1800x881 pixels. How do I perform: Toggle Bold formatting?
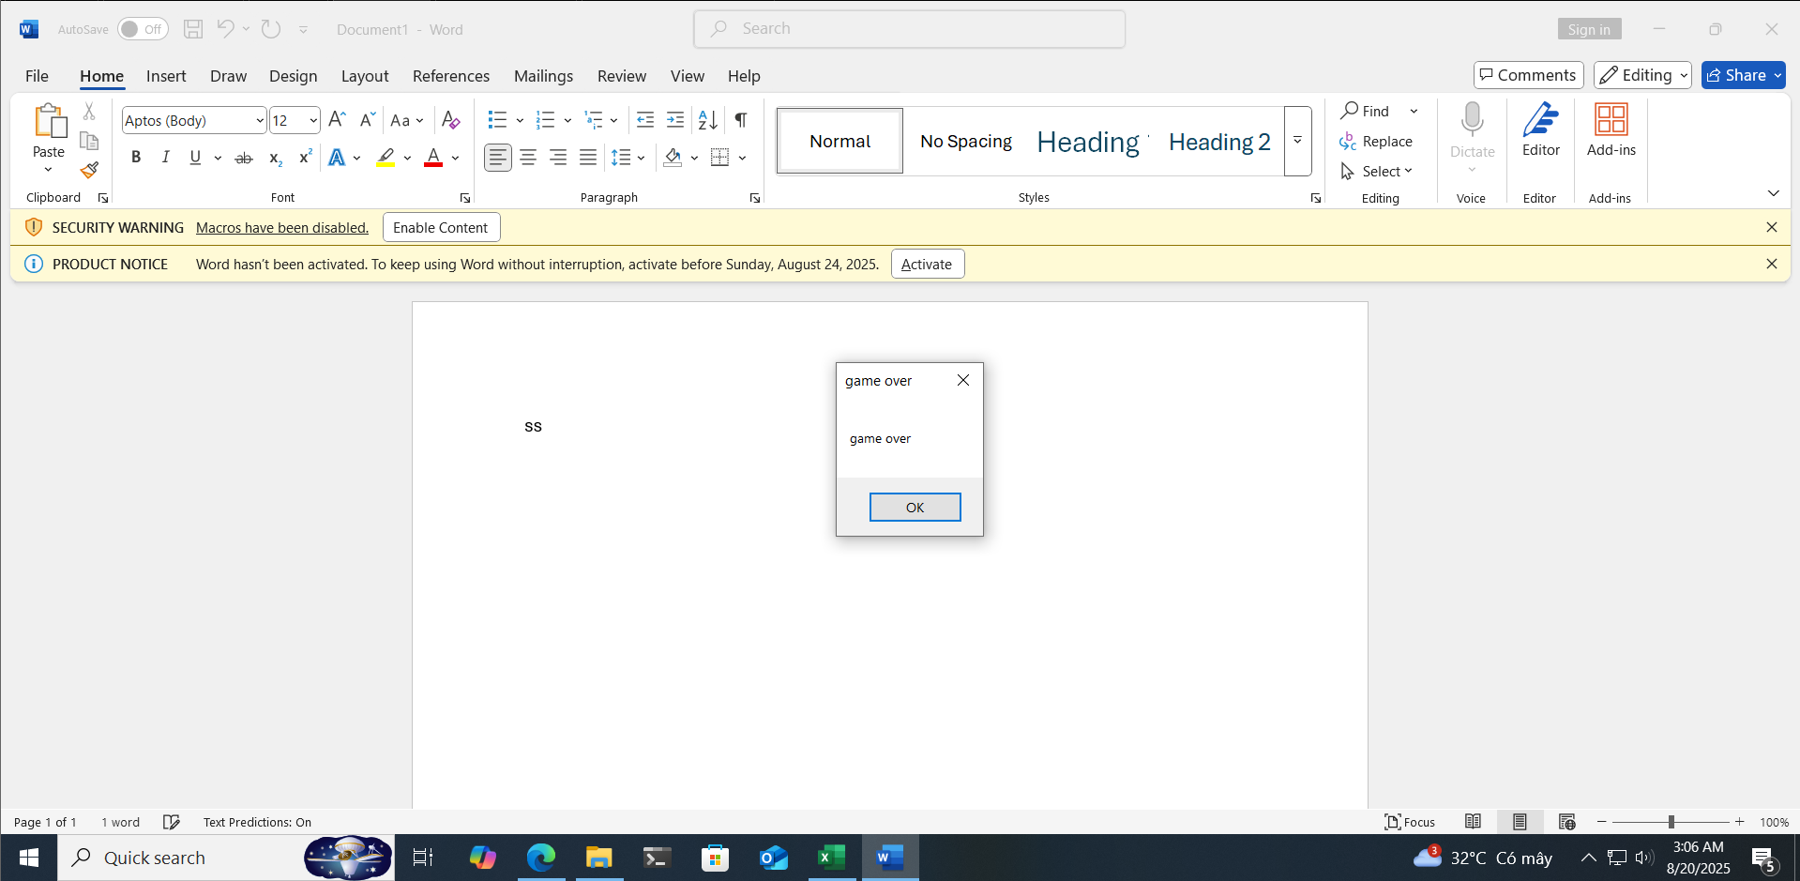pyautogui.click(x=136, y=158)
